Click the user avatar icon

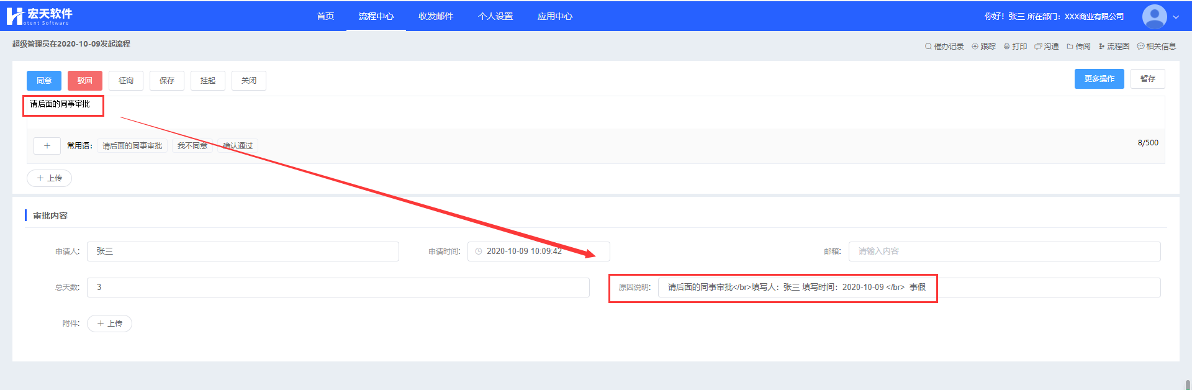click(x=1154, y=17)
